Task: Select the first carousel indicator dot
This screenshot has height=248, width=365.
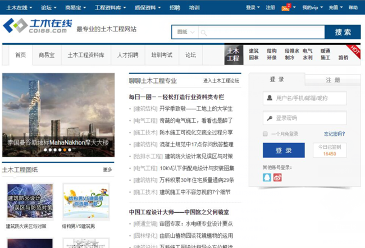Action: 45,150
